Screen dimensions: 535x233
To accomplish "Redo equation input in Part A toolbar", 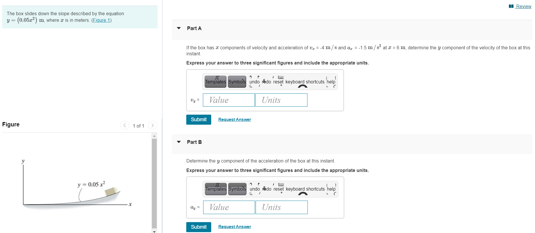I will point(266,82).
